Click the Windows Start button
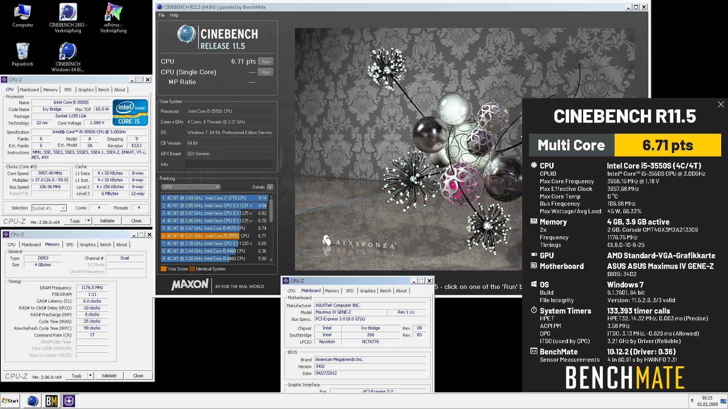The height and width of the screenshot is (409, 728). (10, 401)
